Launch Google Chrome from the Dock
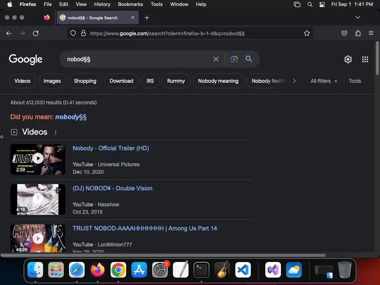 118,270
